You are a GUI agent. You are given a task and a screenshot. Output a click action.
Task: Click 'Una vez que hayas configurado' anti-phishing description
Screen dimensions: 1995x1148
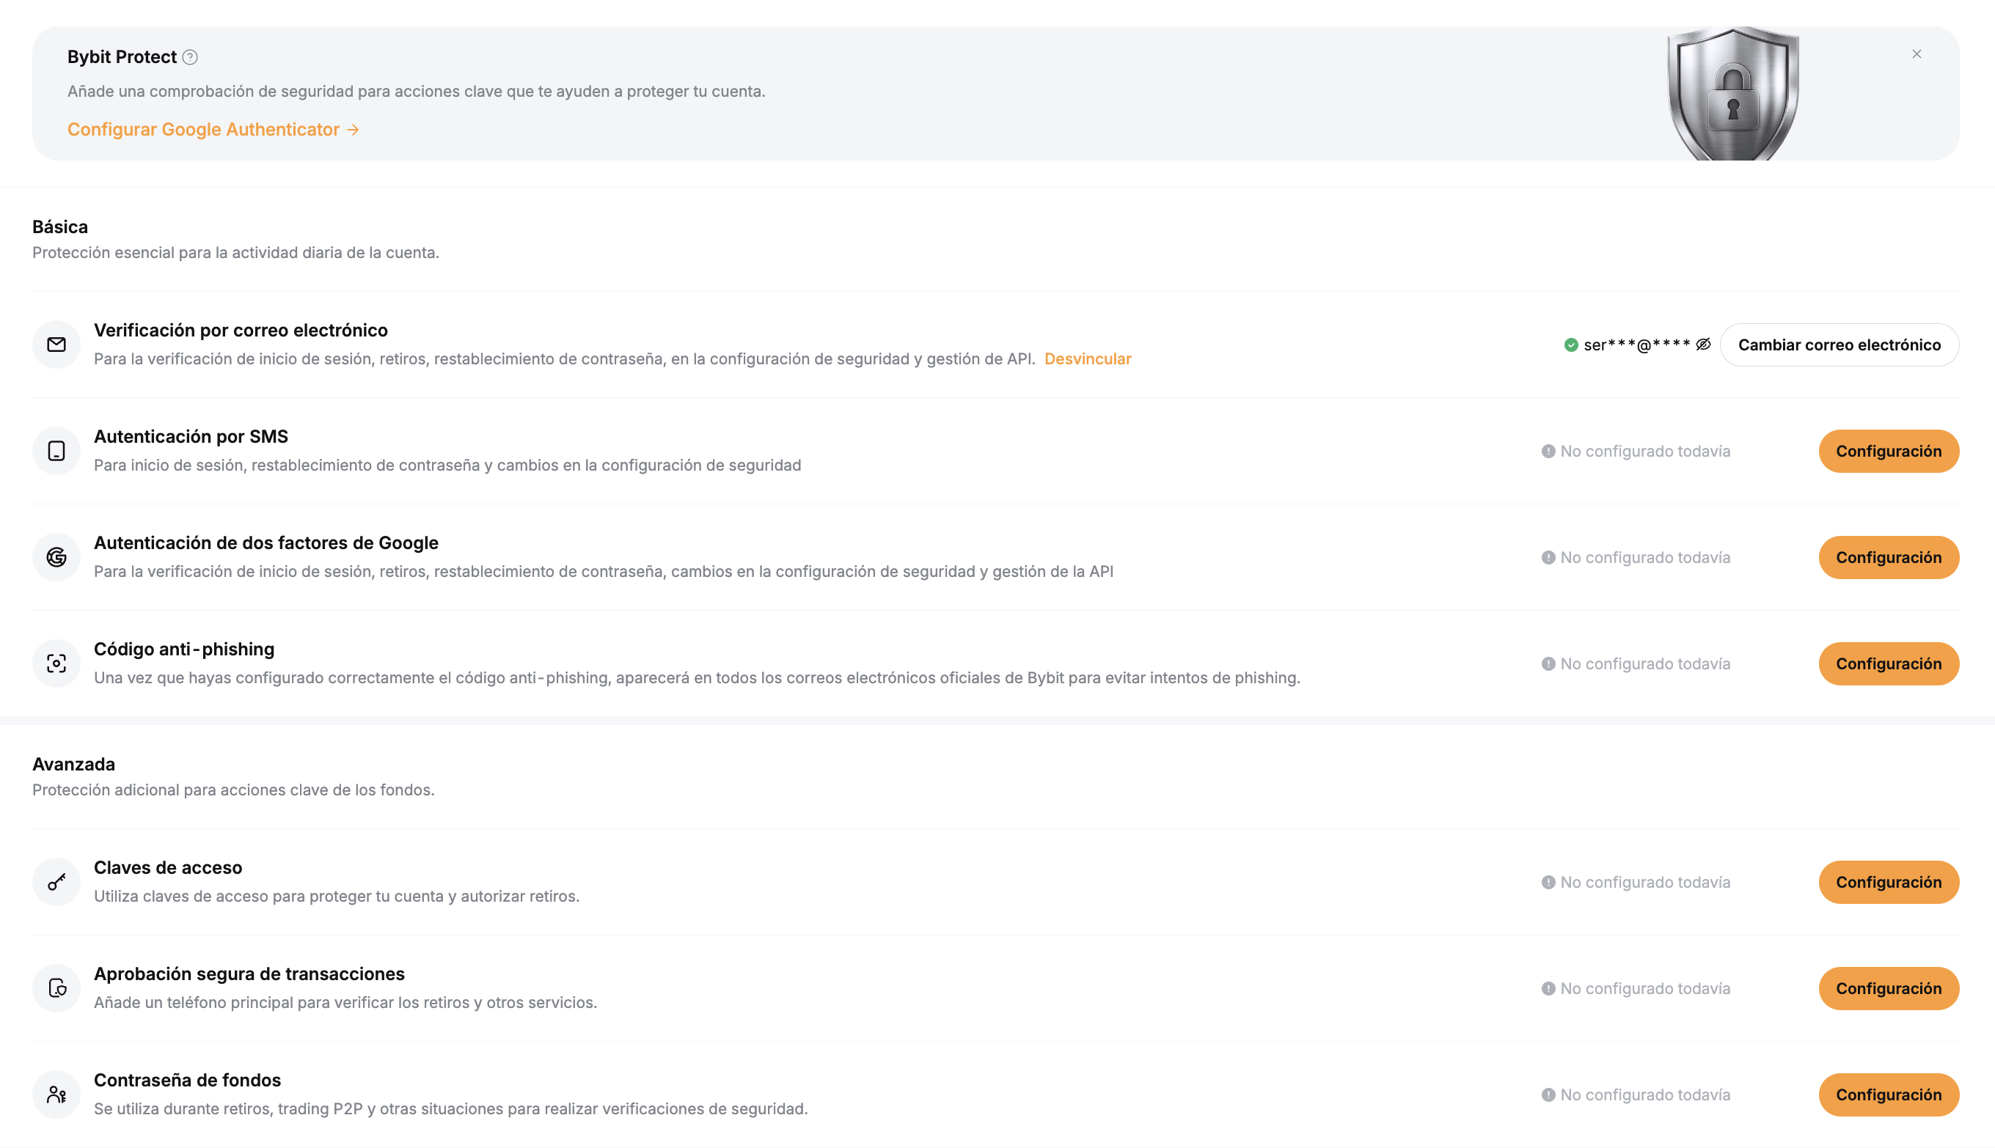click(x=698, y=678)
